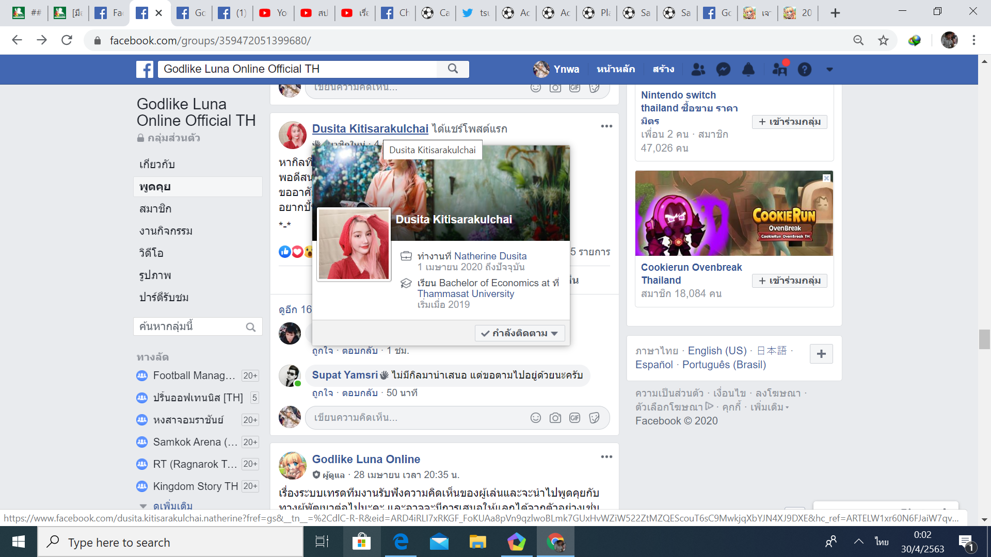Open post options menu on Dusita's post
This screenshot has width=991, height=557.
[x=606, y=126]
